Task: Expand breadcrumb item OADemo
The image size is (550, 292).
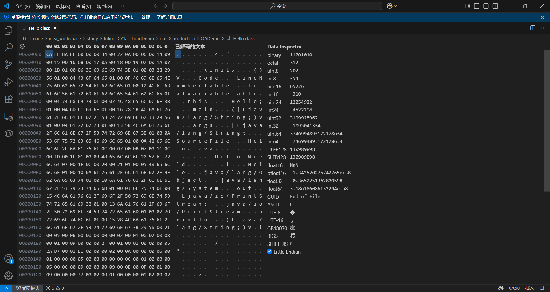Action: 210,38
